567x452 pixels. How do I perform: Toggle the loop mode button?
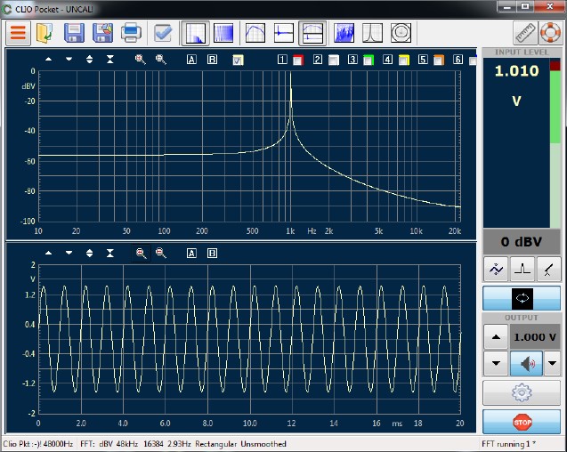click(522, 297)
